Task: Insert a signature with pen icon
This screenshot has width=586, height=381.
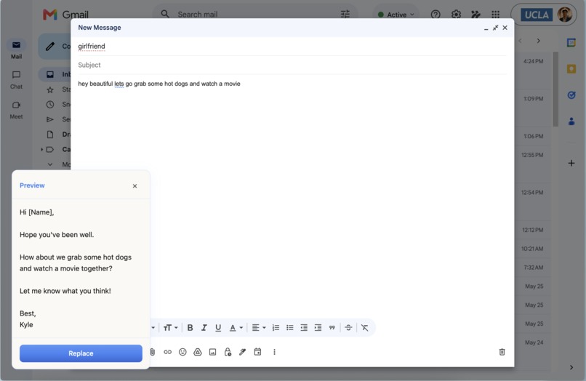Action: pos(243,352)
